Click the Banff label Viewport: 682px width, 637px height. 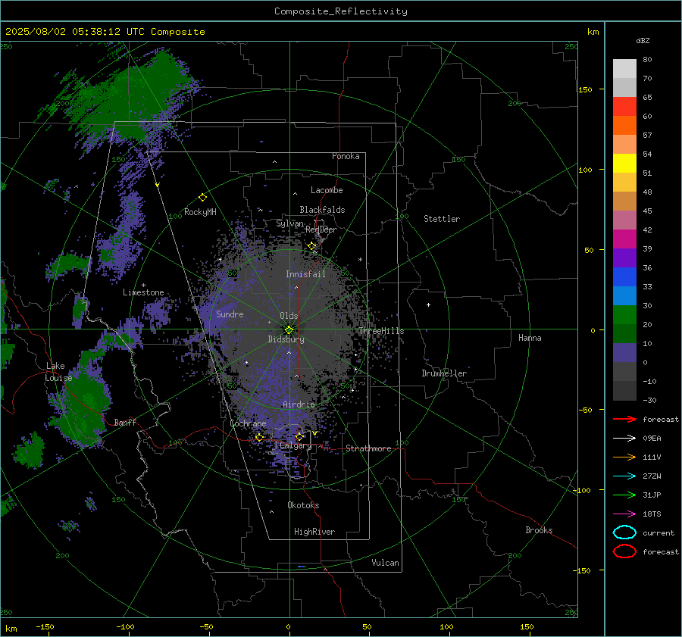pyautogui.click(x=125, y=422)
